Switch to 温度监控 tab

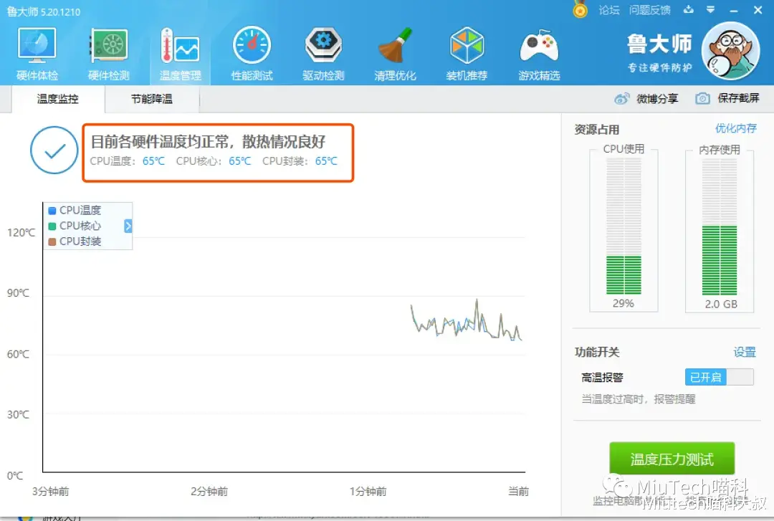coord(58,99)
